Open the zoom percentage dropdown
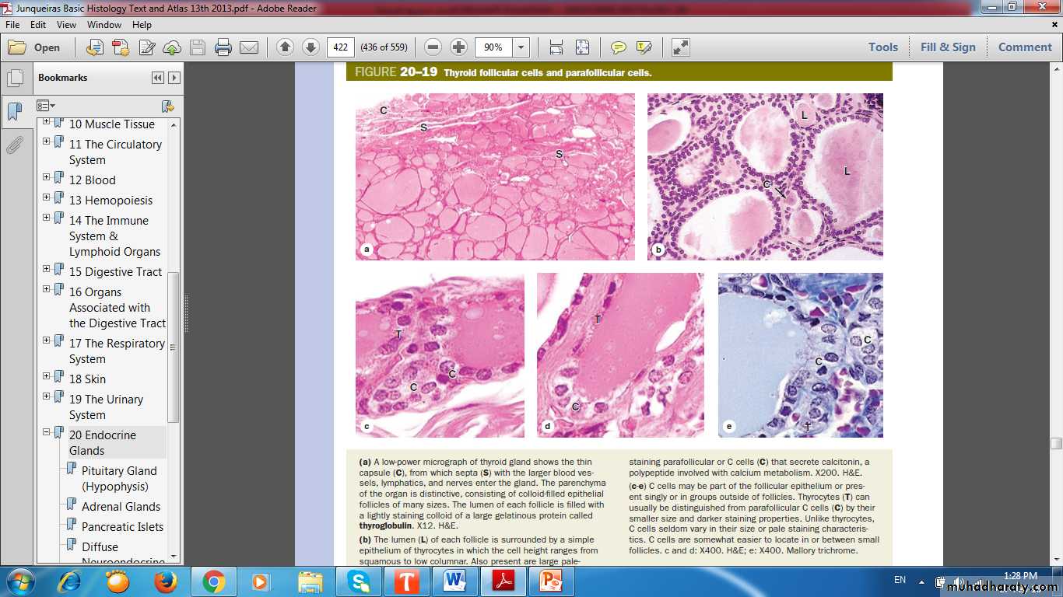This screenshot has width=1063, height=597. point(521,47)
